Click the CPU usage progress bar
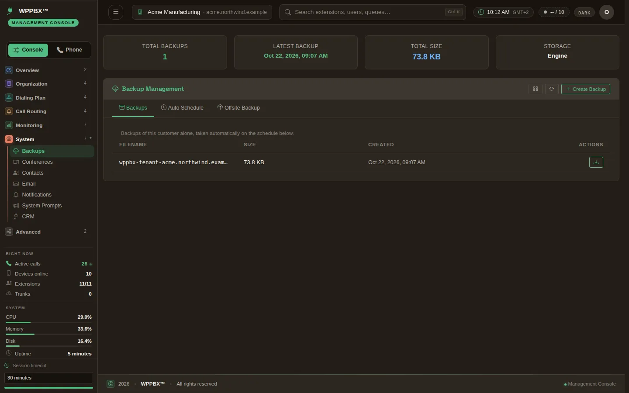 pos(48,322)
